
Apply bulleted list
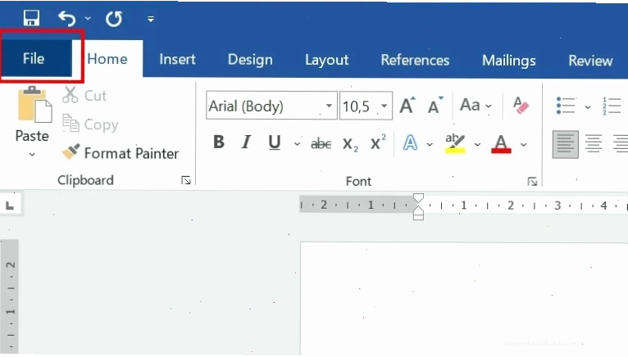565,106
